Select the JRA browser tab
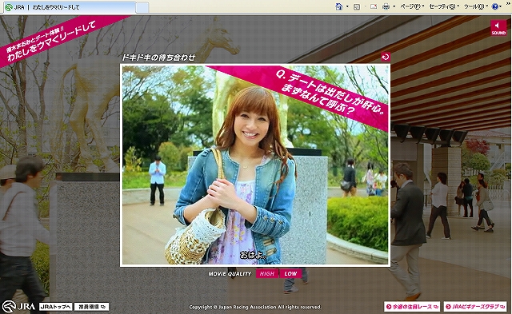Screen dimensions: 512x314 pos(70,7)
